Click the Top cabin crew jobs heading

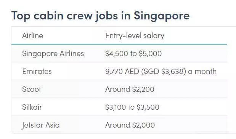100,16
